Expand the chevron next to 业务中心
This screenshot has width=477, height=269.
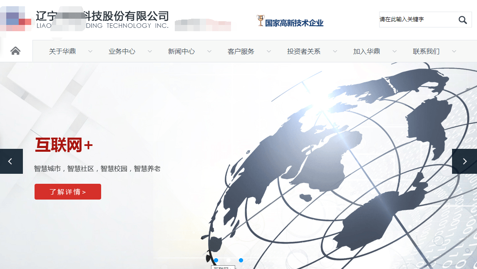click(x=149, y=52)
